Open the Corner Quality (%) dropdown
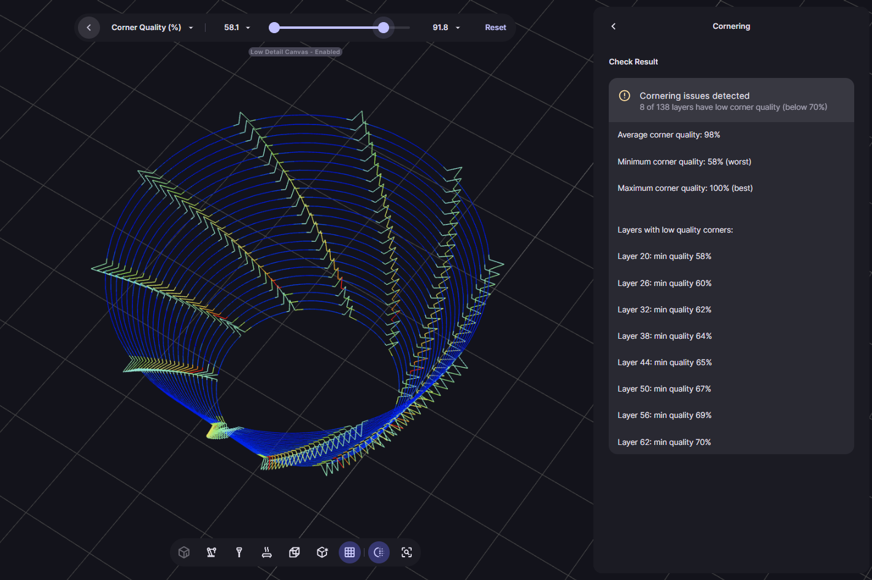872x580 pixels. point(152,28)
